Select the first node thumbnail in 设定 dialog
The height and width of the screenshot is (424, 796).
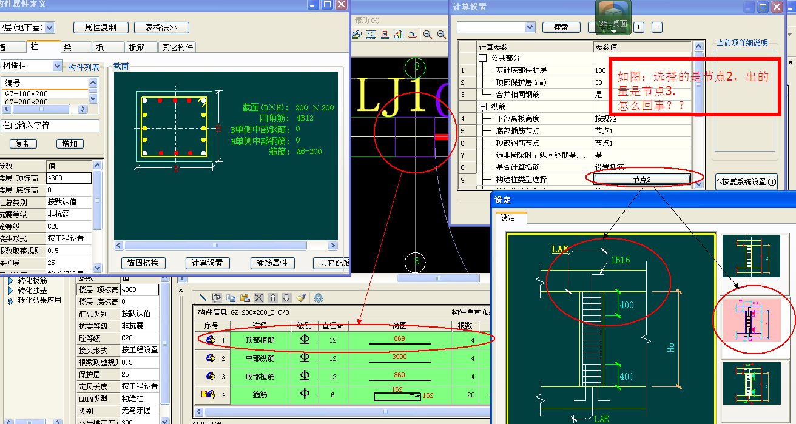pos(752,256)
